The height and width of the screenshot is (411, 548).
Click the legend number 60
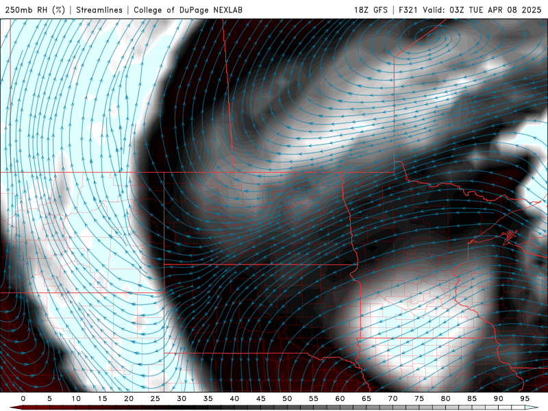[340, 399]
